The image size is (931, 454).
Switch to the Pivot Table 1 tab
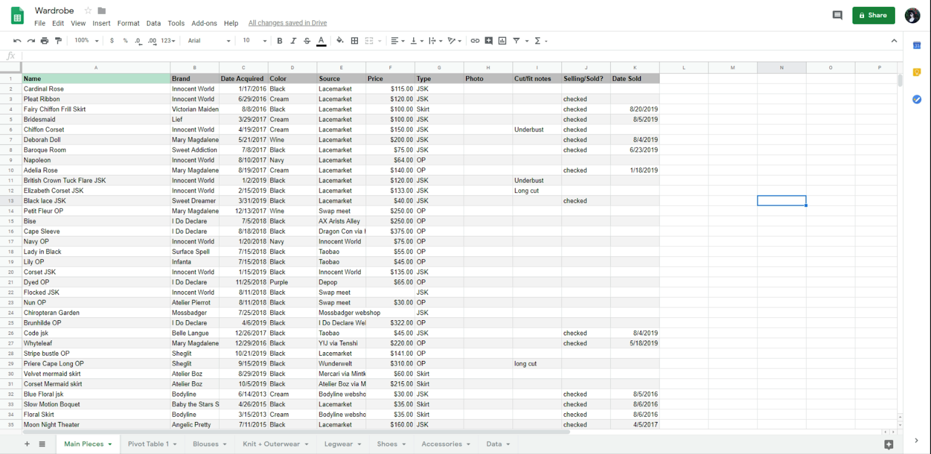[x=152, y=444]
